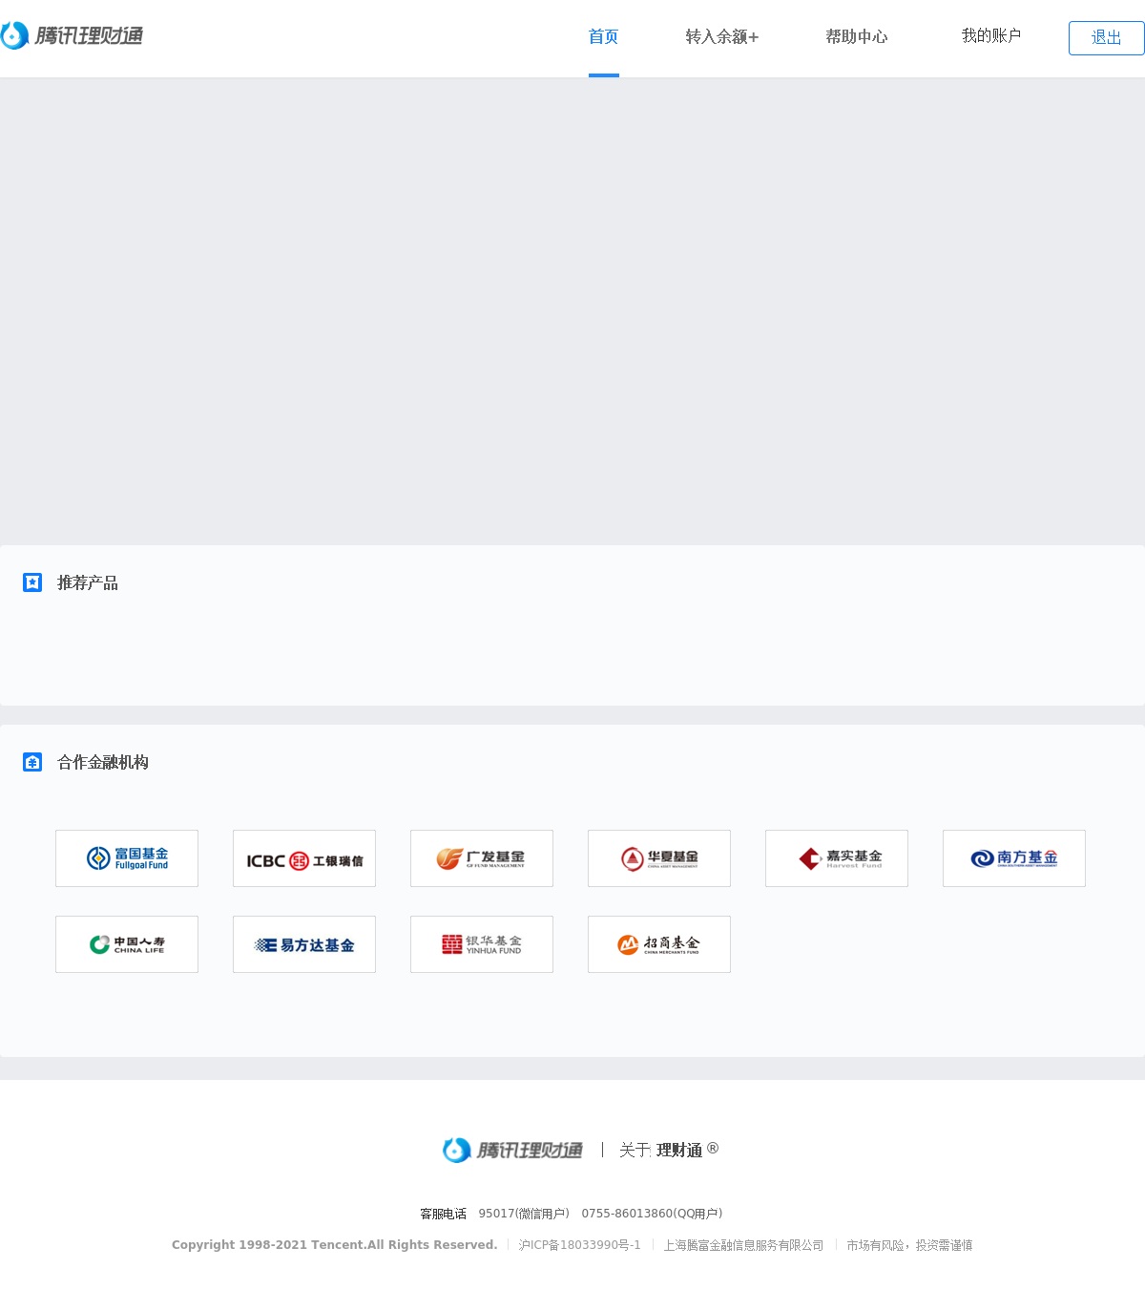Screen dimensions: 1145x1290
Task: Click the footer 腾讯理财通 logo
Action: [512, 1150]
